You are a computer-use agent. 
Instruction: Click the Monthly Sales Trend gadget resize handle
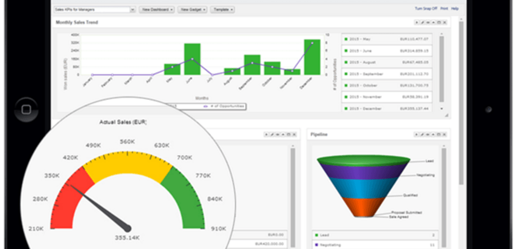[x=446, y=115]
